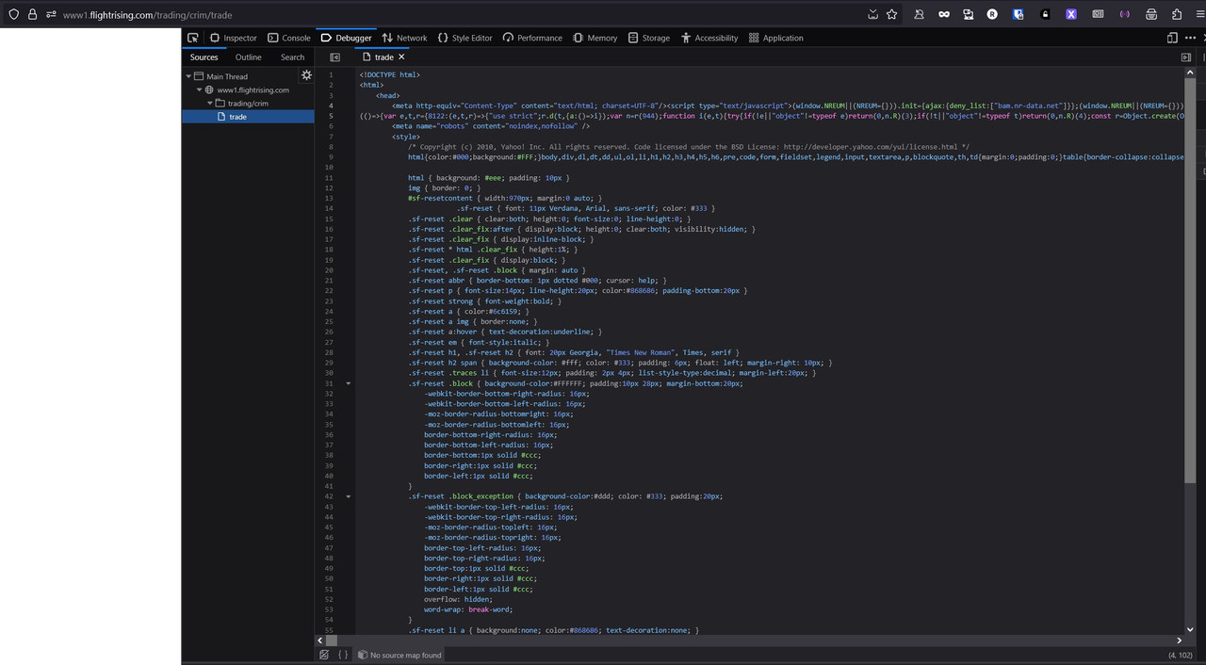Click the element picker icon in devtools
This screenshot has width=1206, height=665.
click(x=192, y=38)
